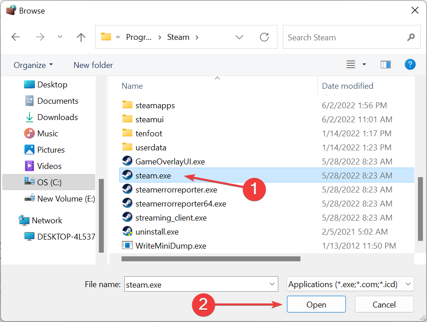Expand the hidden path chevrons in address bar
The height and width of the screenshot is (322, 427).
coord(118,37)
